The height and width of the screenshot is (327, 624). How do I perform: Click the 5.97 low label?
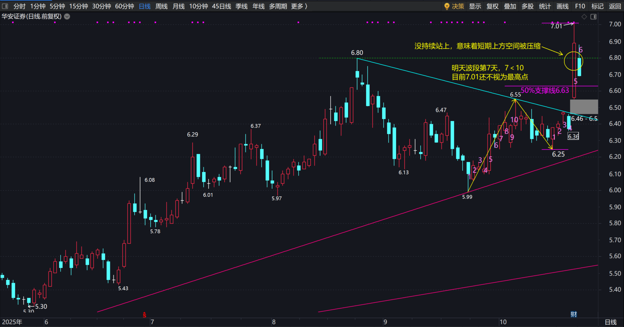click(x=277, y=198)
